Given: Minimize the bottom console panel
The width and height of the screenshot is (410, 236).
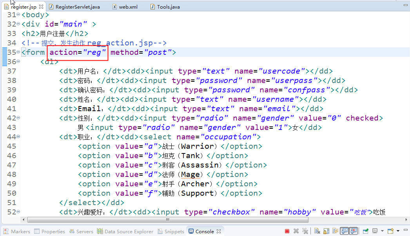Looking at the screenshot, I should 406,230.
